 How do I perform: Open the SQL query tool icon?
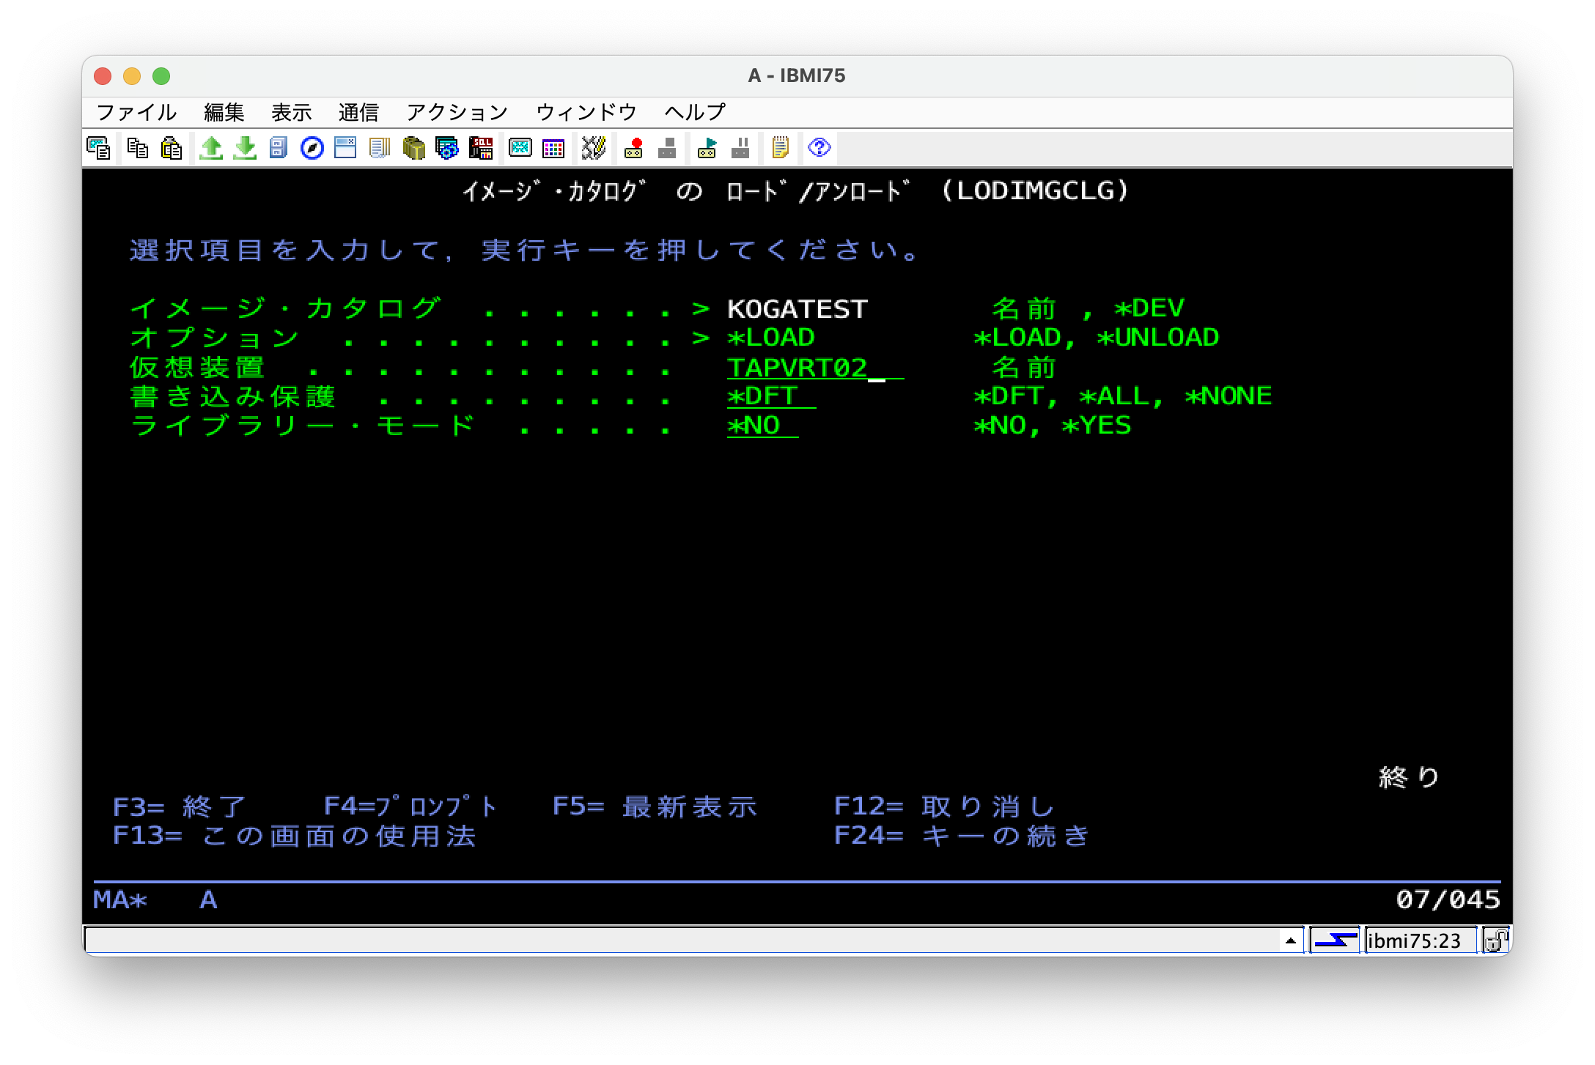pyautogui.click(x=479, y=149)
